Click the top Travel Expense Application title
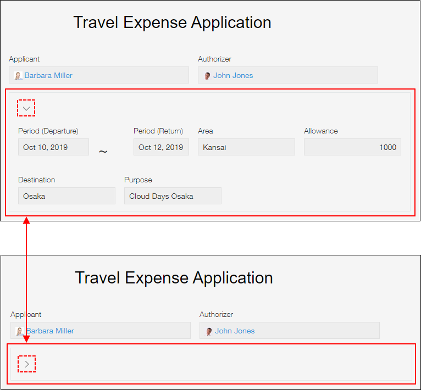 (172, 23)
